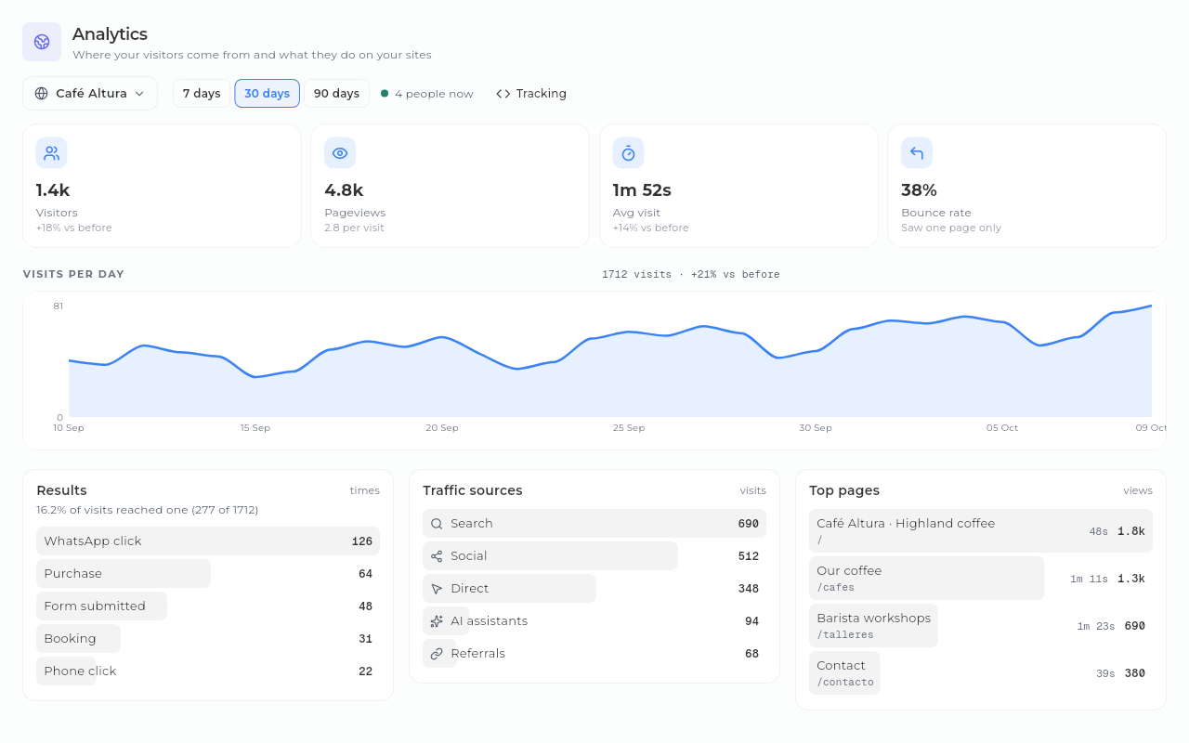Click the Bounce rate return-arrow icon
The width and height of the screenshot is (1189, 743).
[917, 153]
